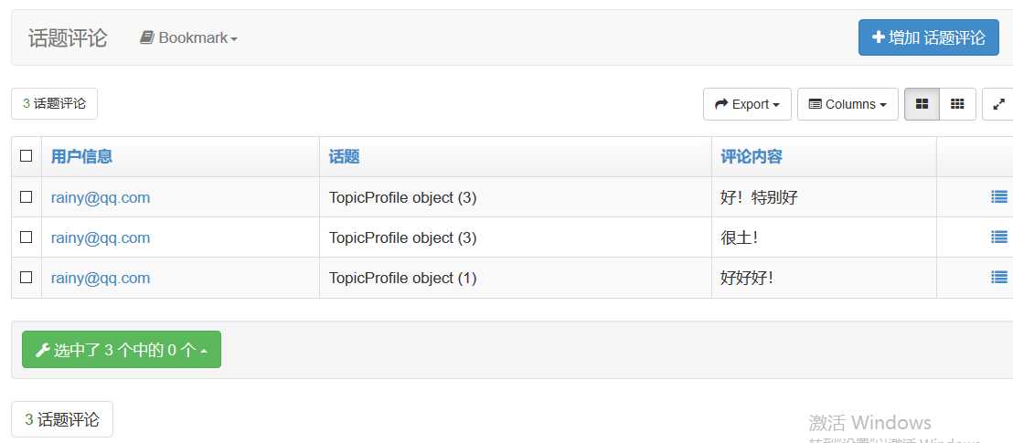The height and width of the screenshot is (443, 1013).
Task: Click the bottom 3 话题评论 count badge
Action: pos(62,420)
